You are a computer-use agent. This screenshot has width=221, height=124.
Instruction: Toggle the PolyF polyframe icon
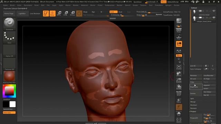pos(179,93)
